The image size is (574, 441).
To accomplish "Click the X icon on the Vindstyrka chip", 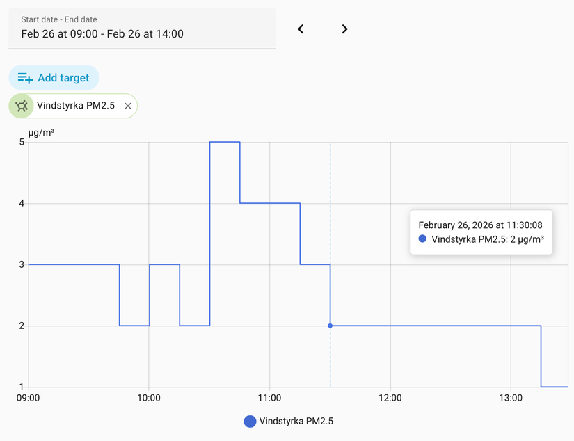I will (x=127, y=106).
